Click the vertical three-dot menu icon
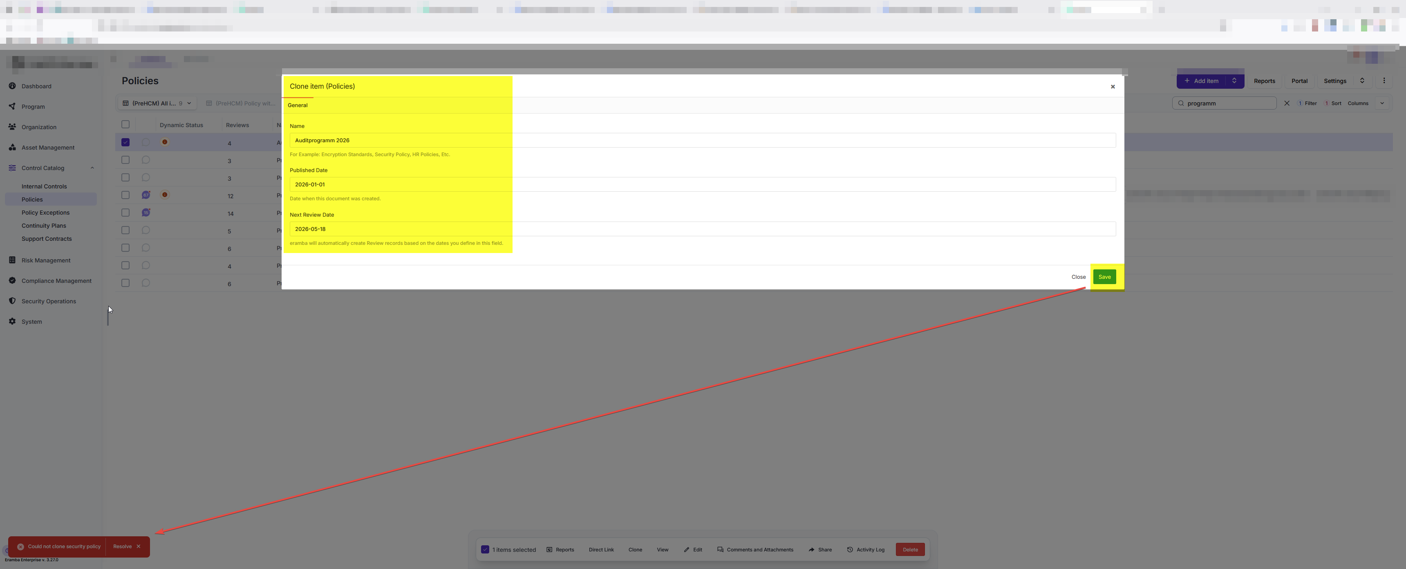 pos(1384,81)
